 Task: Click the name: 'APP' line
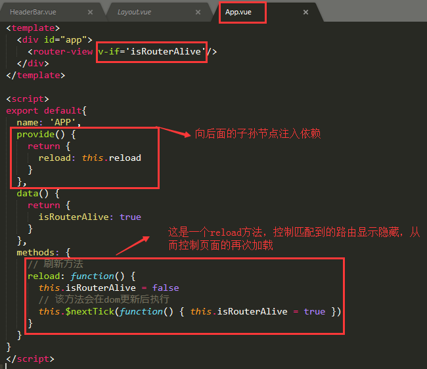(49, 123)
